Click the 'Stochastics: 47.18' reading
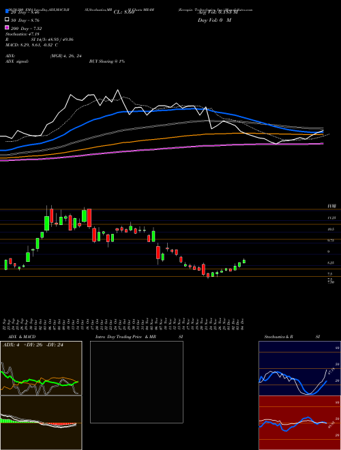 23,34
